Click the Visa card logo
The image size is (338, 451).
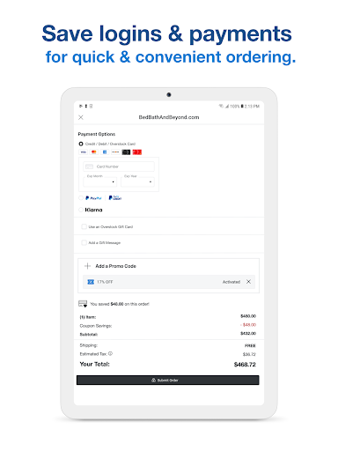(x=84, y=152)
